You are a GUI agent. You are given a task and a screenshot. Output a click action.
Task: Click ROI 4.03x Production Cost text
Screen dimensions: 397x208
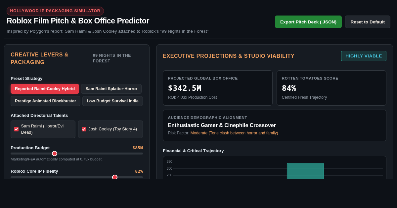click(x=192, y=97)
